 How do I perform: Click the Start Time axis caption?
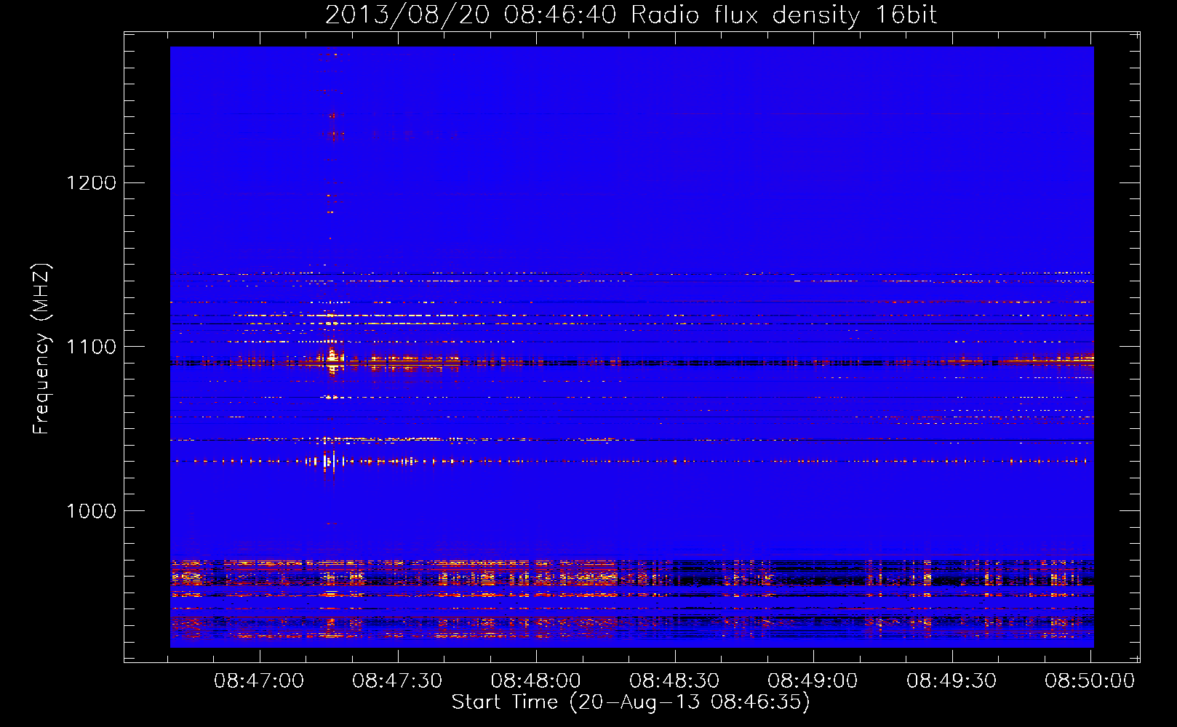coord(631,702)
